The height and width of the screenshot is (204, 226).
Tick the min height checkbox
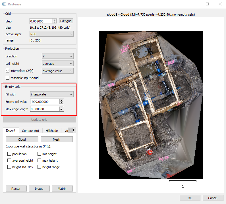[40, 154]
